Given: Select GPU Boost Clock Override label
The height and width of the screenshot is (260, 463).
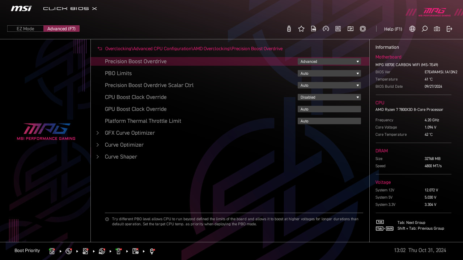Looking at the screenshot, I should coord(136,109).
